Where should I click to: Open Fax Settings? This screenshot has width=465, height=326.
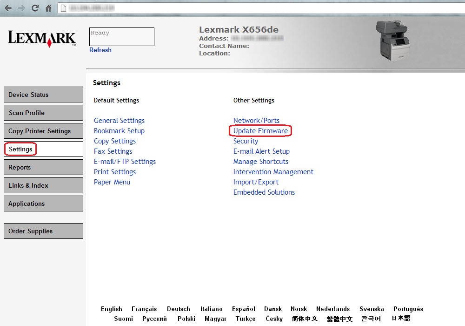pyautogui.click(x=113, y=151)
